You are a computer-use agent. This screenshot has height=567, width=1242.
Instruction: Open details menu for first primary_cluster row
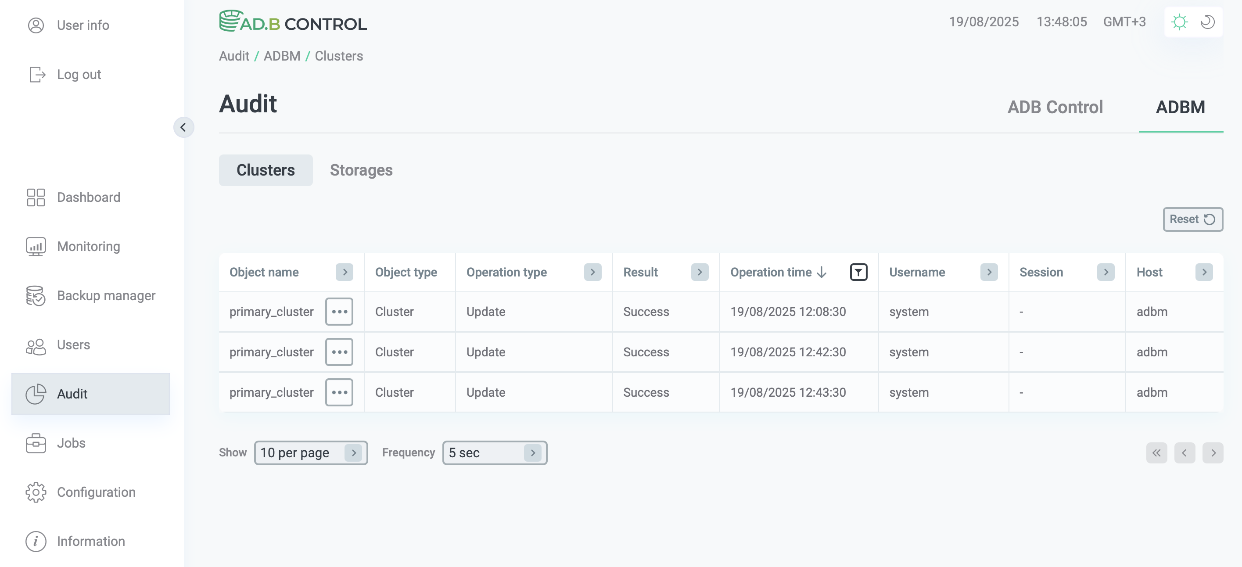pyautogui.click(x=339, y=312)
